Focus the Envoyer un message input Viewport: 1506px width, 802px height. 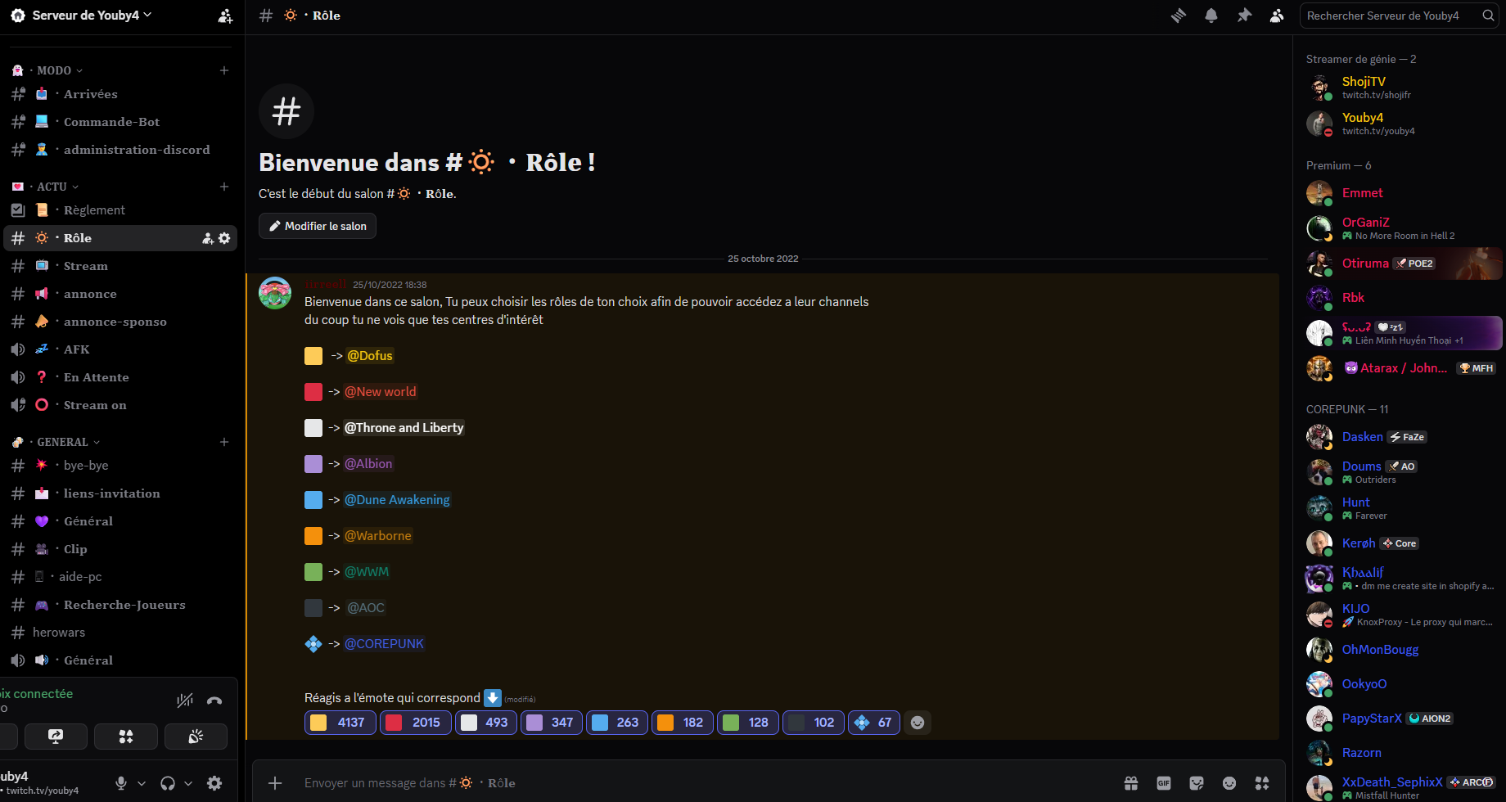tap(704, 783)
